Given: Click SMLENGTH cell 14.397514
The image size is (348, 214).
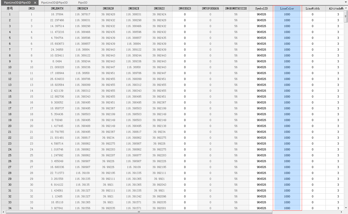Looking at the screenshot, I should pos(57,26).
